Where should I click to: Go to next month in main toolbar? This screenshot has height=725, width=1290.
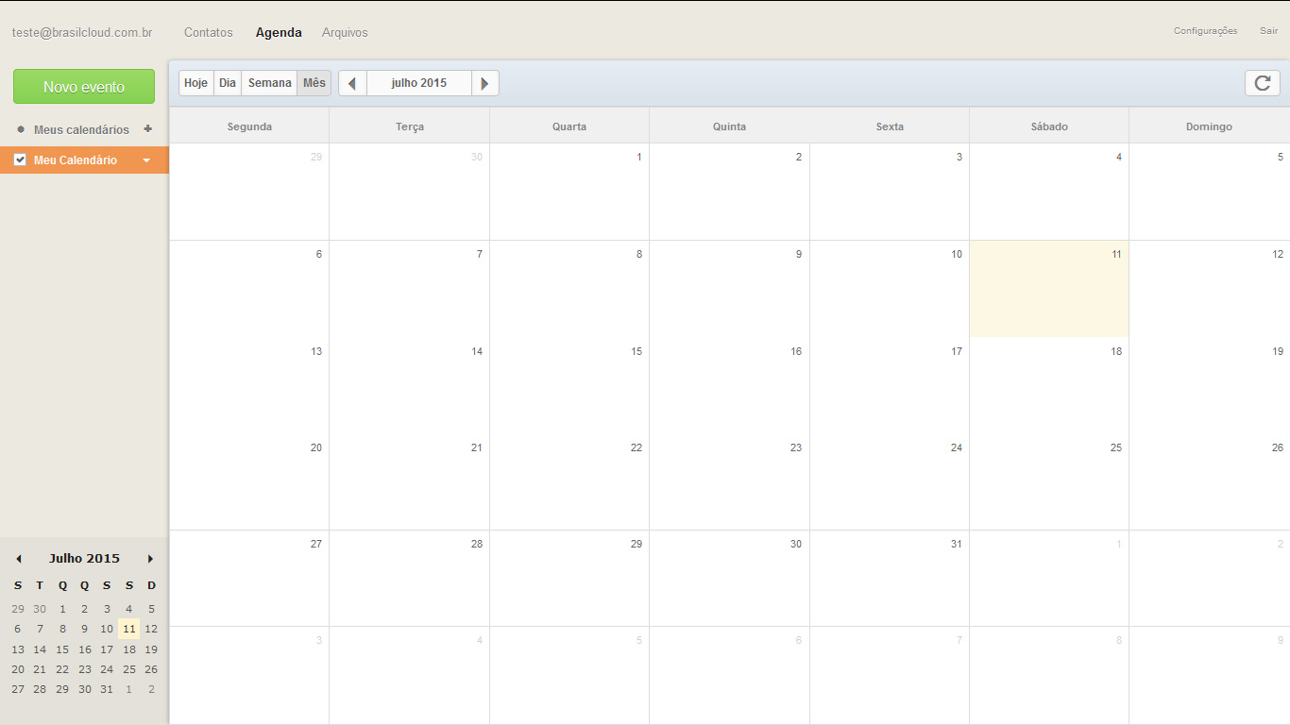(484, 83)
